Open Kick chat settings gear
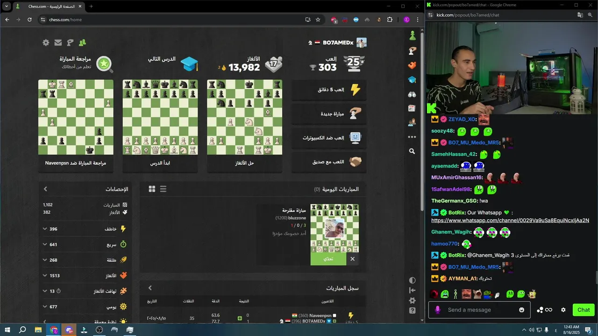Image resolution: width=598 pixels, height=336 pixels. point(563,310)
